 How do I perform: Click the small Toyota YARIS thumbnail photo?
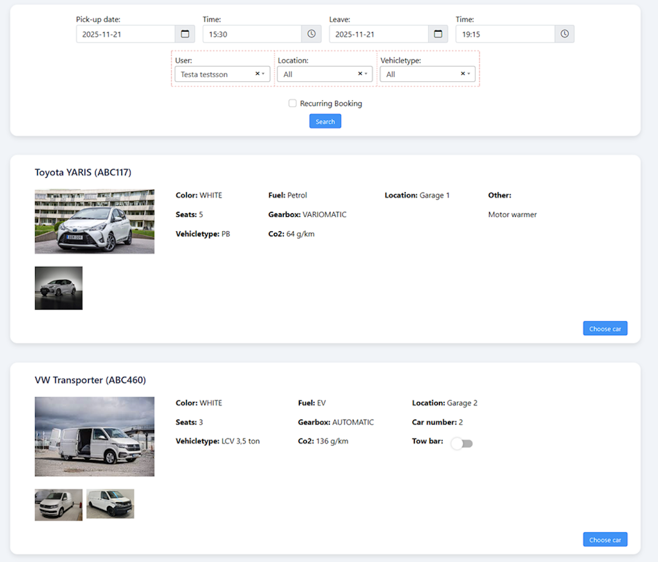[x=58, y=288]
